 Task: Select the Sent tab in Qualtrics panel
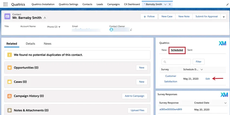190,50
